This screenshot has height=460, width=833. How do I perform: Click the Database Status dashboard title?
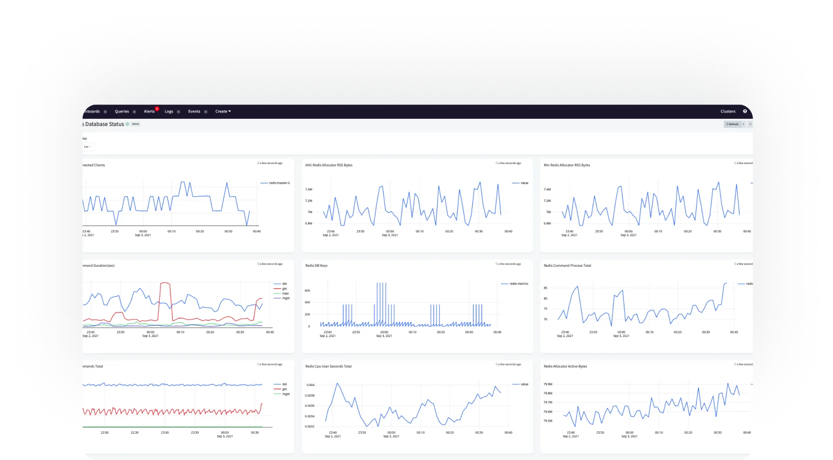(104, 124)
